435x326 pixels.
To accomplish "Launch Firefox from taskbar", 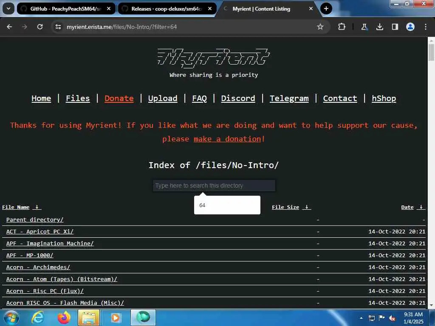I will [64, 318].
